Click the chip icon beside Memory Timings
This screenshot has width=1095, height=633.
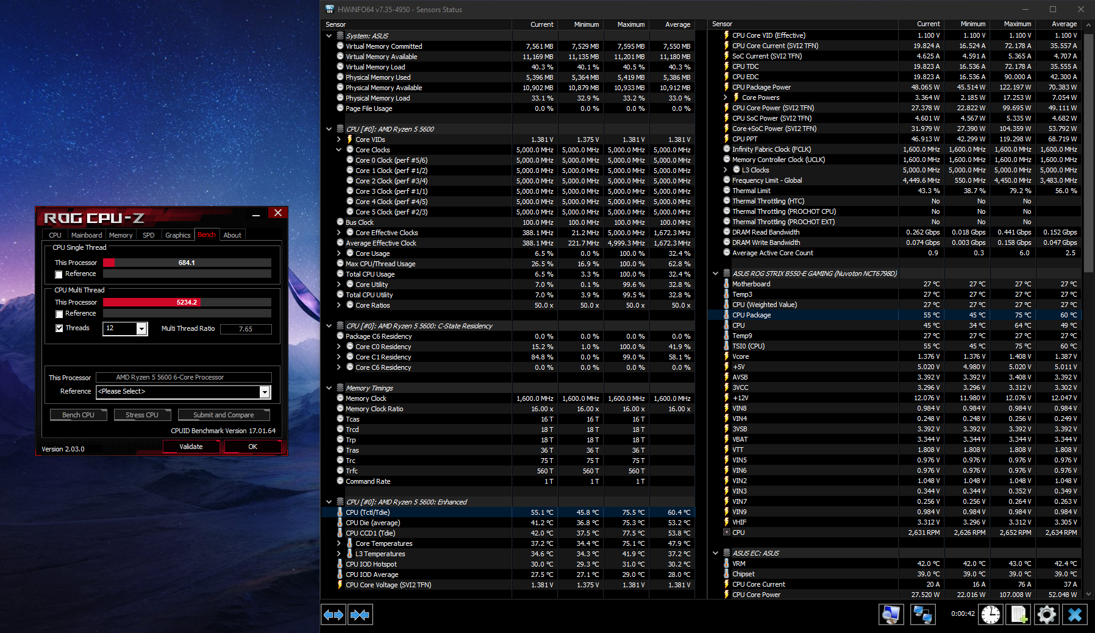[340, 388]
